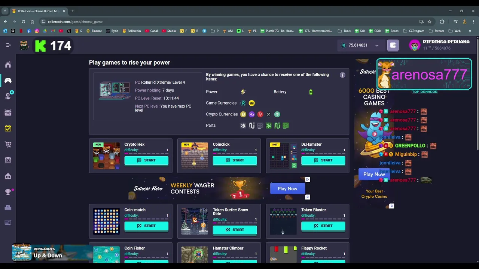
Task: Open the Stream bookmarks folder
Action: (436, 31)
